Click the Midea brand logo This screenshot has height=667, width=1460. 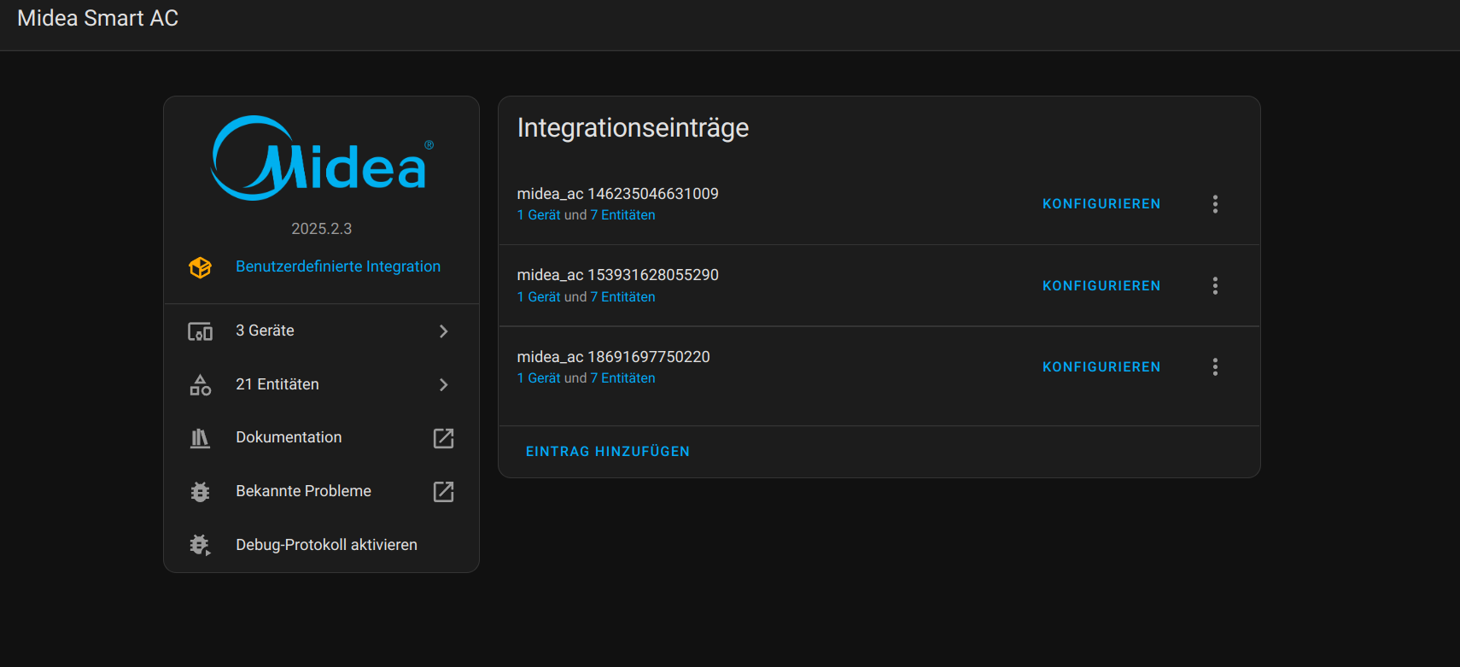tap(322, 159)
